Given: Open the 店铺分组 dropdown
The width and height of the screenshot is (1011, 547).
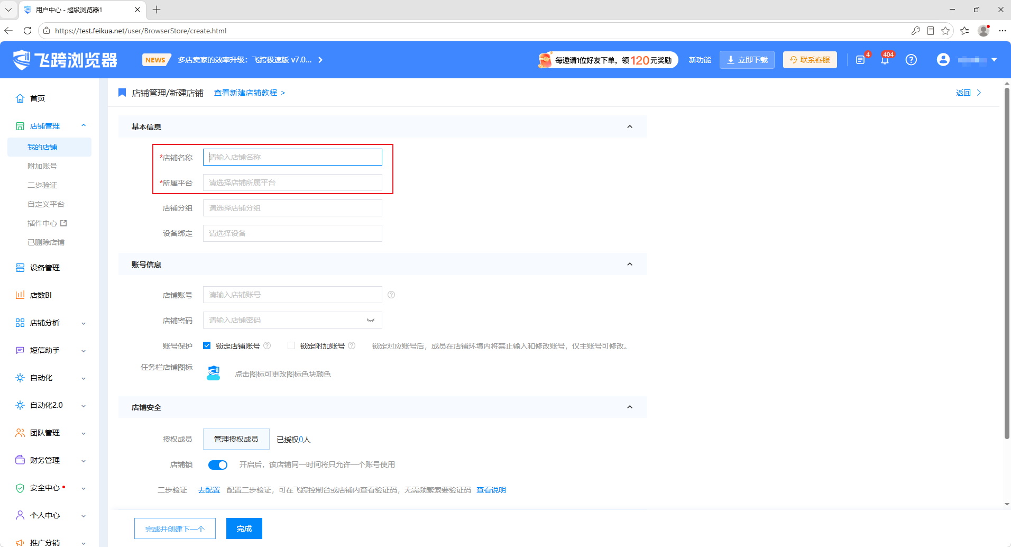Looking at the screenshot, I should [x=292, y=208].
